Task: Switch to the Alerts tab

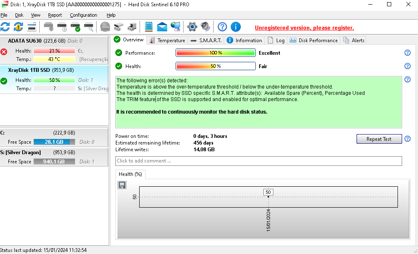Action: [x=354, y=40]
